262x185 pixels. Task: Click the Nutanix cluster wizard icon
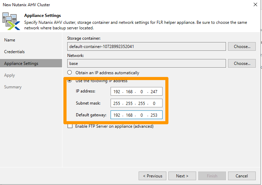[11, 21]
